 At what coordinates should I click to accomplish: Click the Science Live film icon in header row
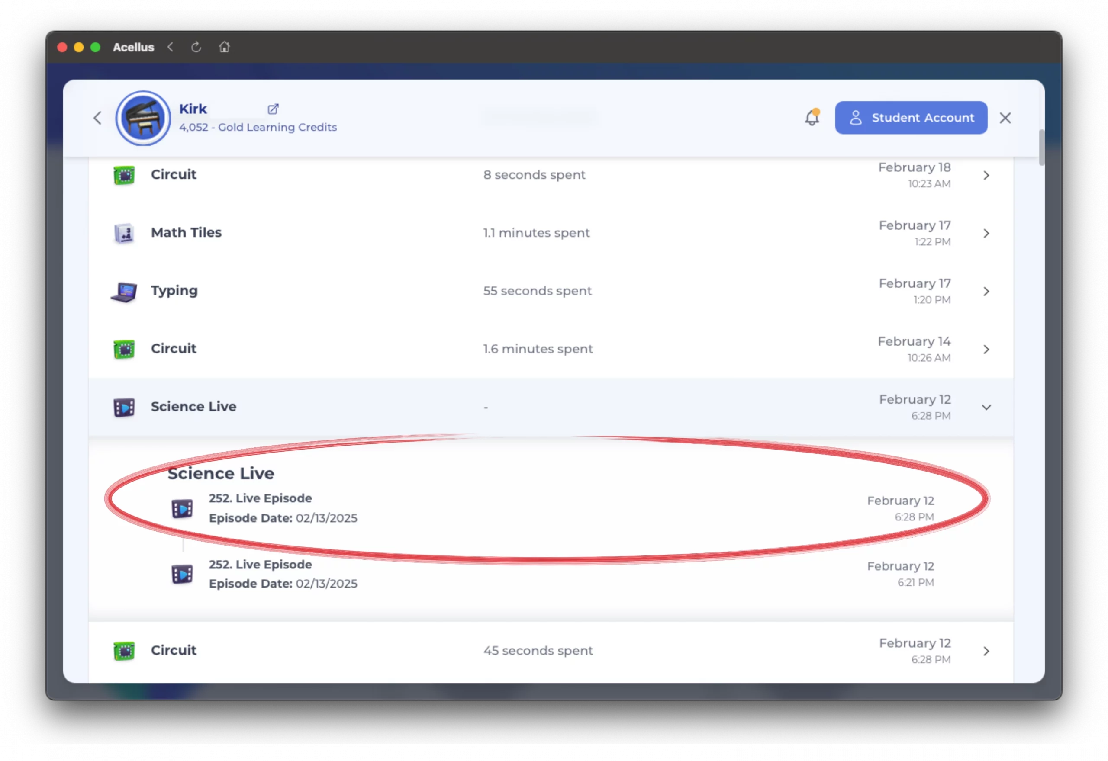(124, 407)
